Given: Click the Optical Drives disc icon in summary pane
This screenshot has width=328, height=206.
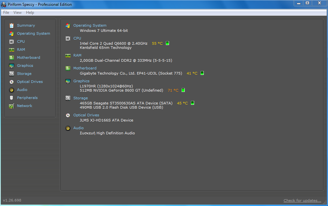Looking at the screenshot, I should [x=68, y=115].
